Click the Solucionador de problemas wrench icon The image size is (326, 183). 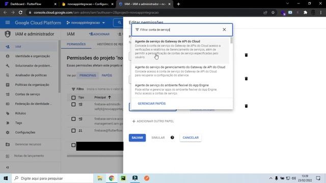click(x=8, y=66)
